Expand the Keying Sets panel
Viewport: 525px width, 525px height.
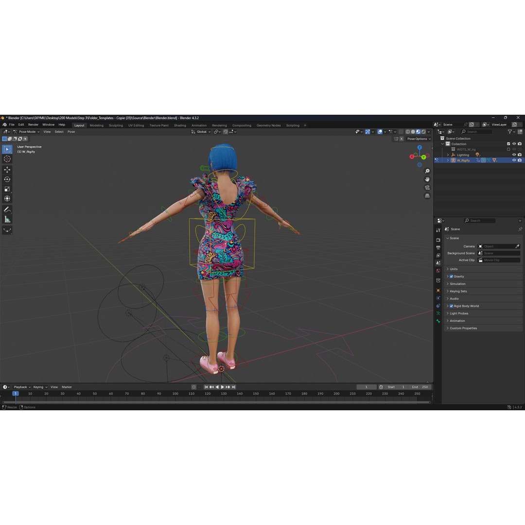(x=484, y=291)
